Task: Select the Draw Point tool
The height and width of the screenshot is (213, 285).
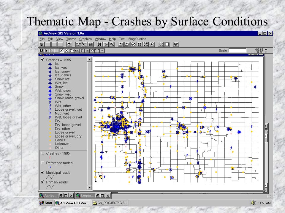Action: 102,51
